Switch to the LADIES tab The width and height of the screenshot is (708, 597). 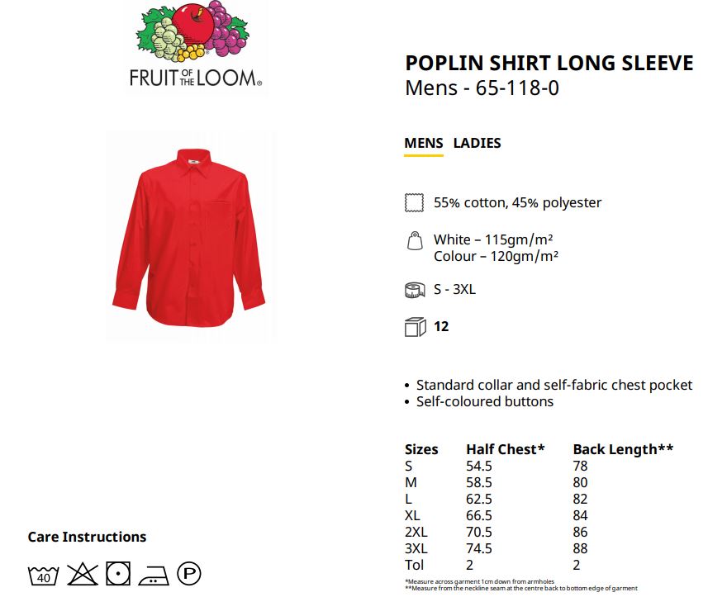click(478, 143)
